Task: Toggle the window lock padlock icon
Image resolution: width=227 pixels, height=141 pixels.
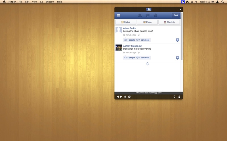Action: tap(179, 97)
